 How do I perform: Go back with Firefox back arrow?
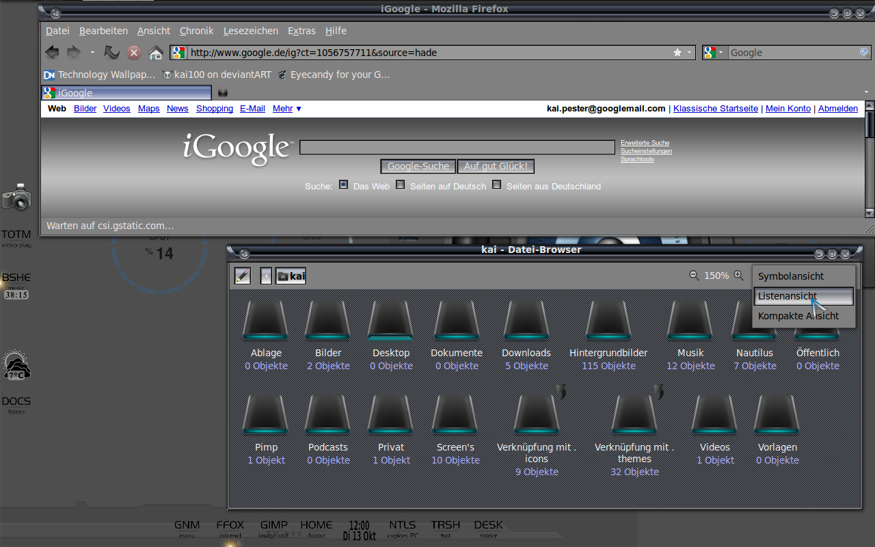pyautogui.click(x=52, y=53)
